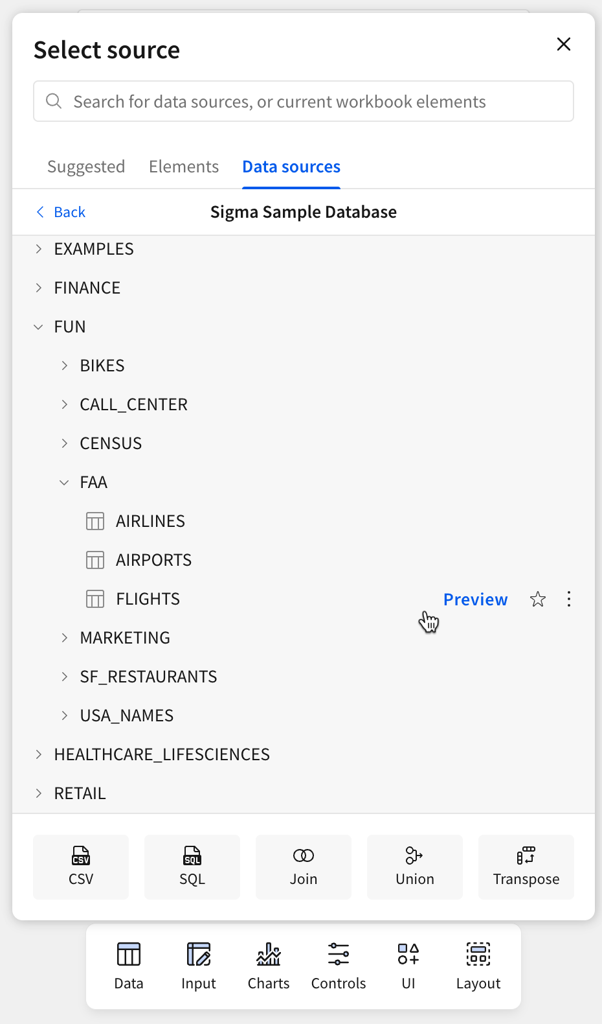Collapse the FUN schema folder
Image resolution: width=602 pixels, height=1024 pixels.
pos(39,327)
